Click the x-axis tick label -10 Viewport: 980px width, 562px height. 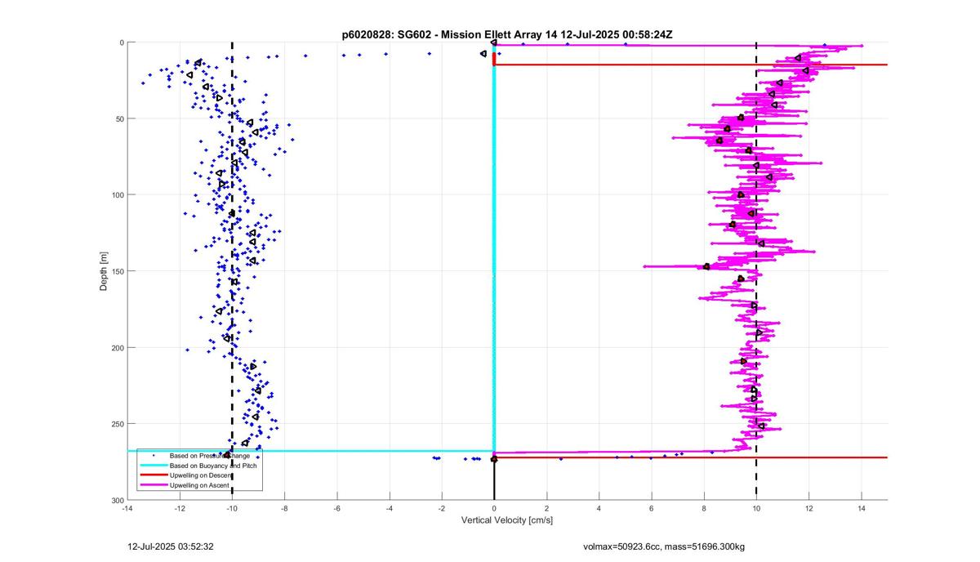[x=232, y=508]
